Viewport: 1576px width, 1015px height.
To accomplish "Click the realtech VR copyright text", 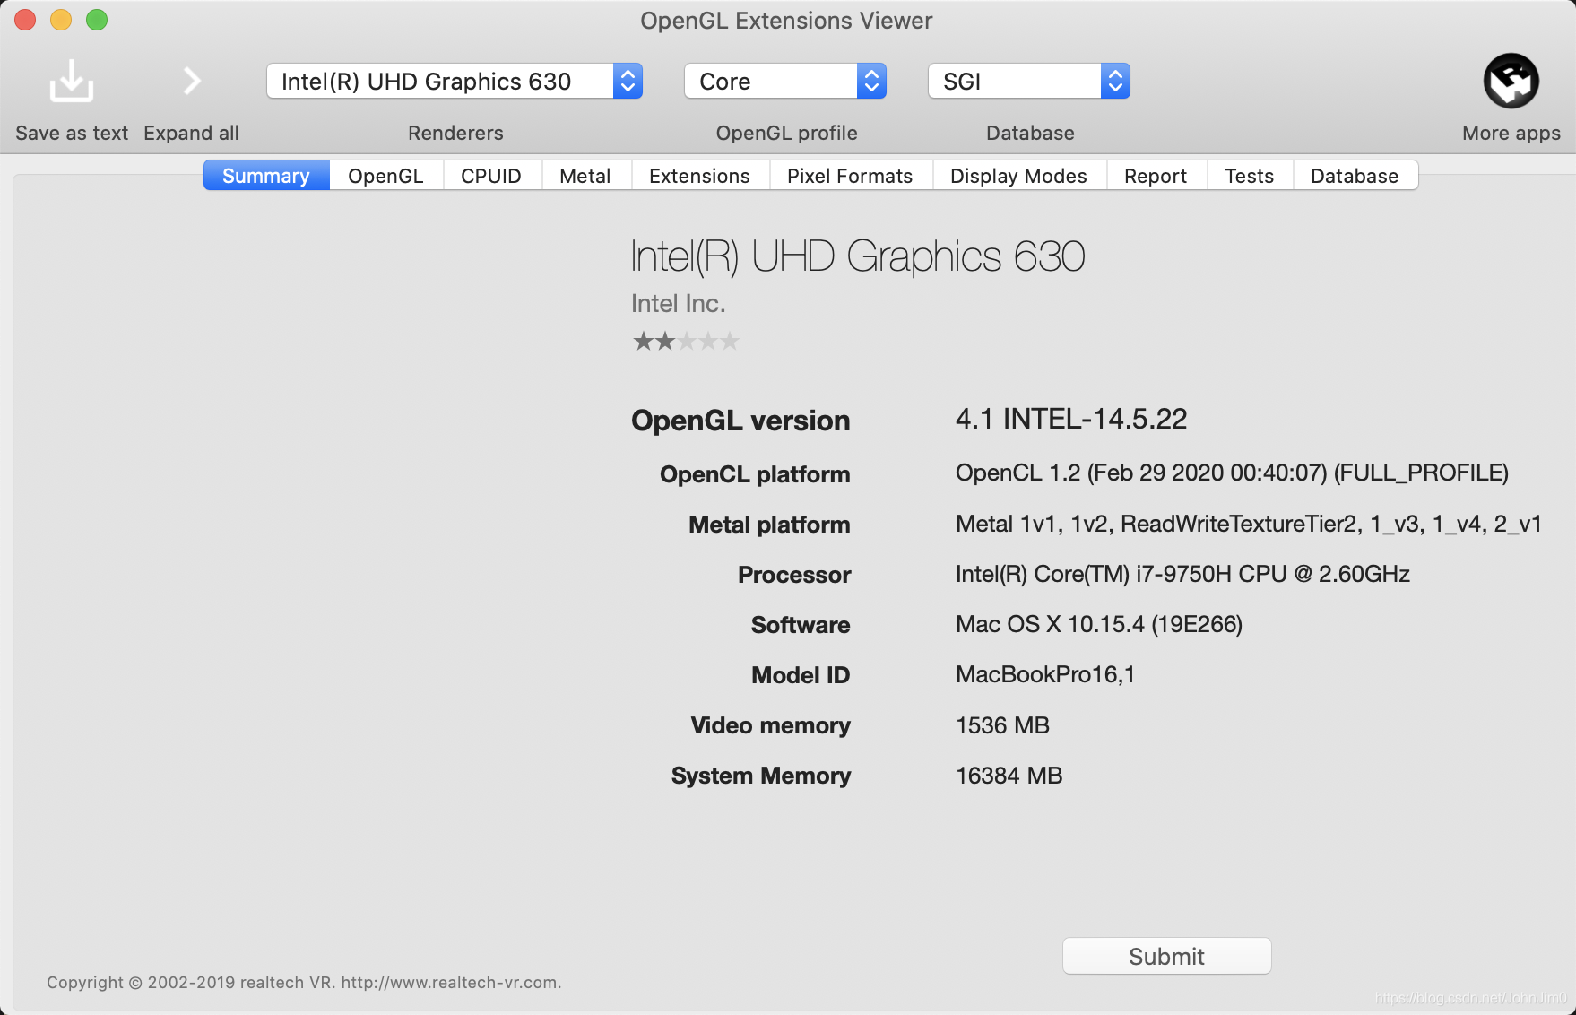I will [304, 982].
